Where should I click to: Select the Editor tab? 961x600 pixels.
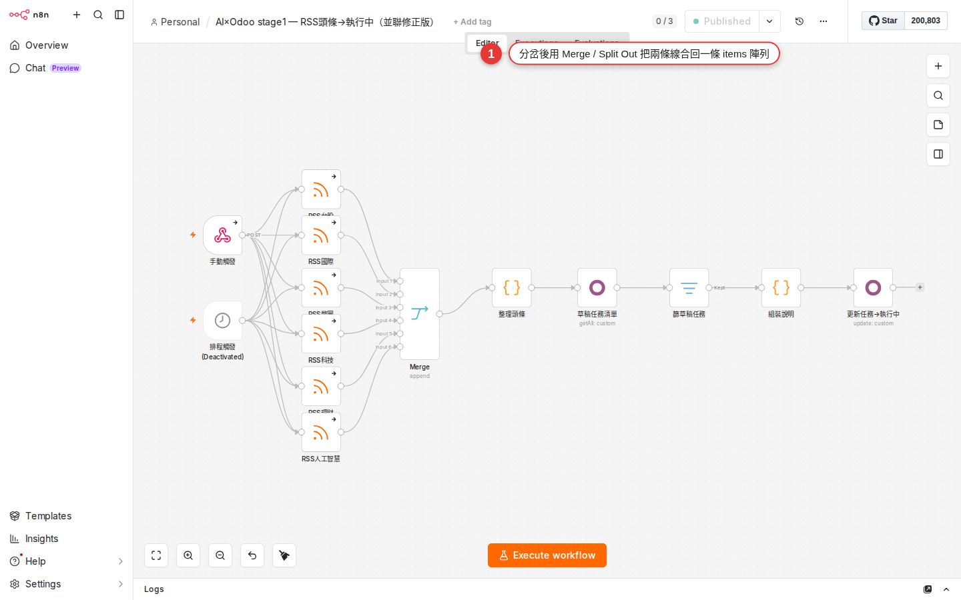tap(487, 43)
